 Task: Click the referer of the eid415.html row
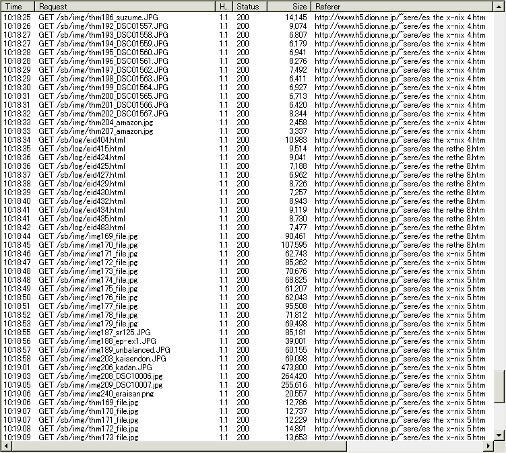(400, 149)
